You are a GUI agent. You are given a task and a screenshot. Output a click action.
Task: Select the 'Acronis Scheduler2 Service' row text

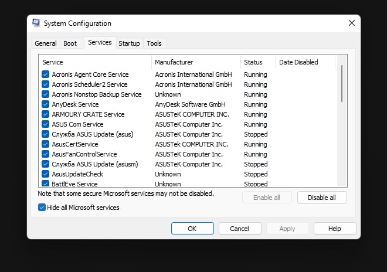click(90, 84)
